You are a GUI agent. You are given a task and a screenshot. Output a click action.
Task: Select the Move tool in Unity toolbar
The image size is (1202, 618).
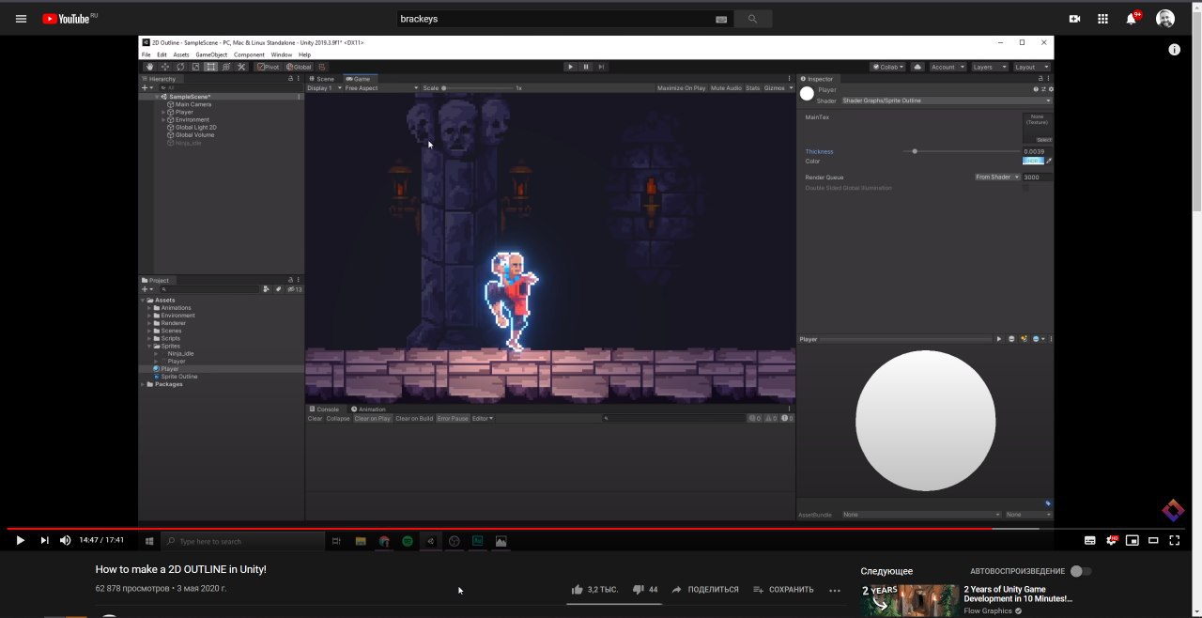click(x=165, y=67)
